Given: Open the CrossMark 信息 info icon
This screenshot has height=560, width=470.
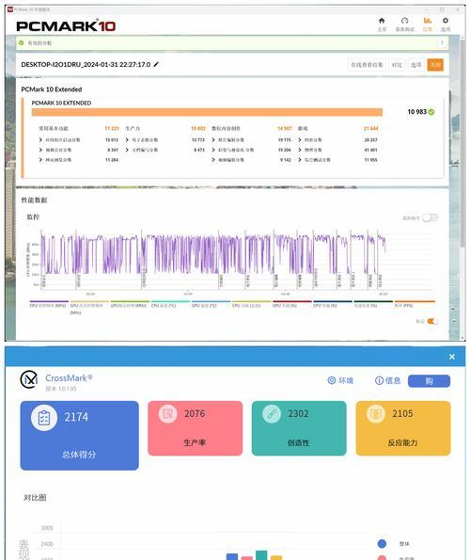Looking at the screenshot, I should pos(379,381).
